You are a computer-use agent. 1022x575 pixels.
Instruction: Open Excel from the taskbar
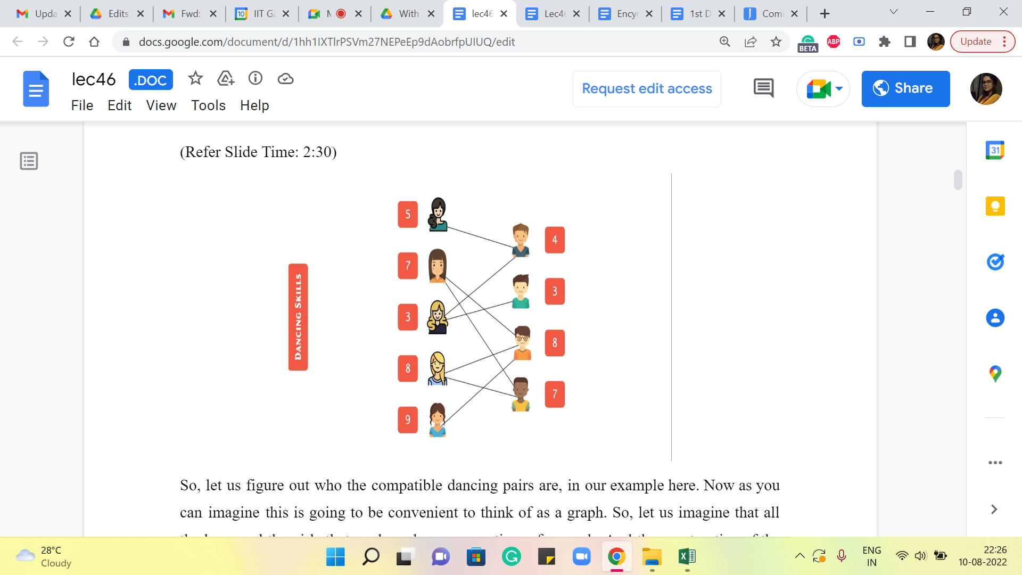(x=687, y=557)
